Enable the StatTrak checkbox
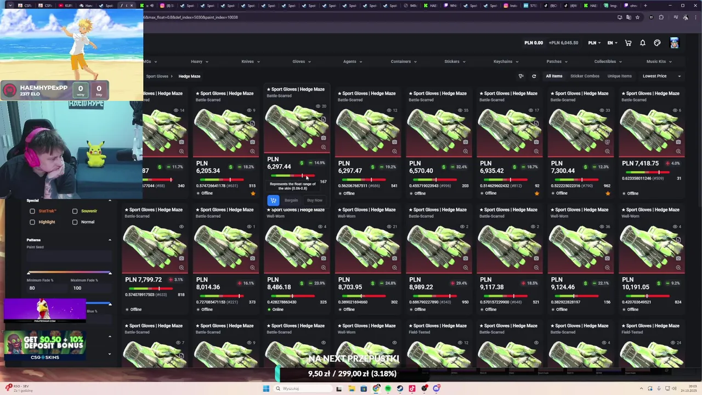702x395 pixels. [x=32, y=211]
